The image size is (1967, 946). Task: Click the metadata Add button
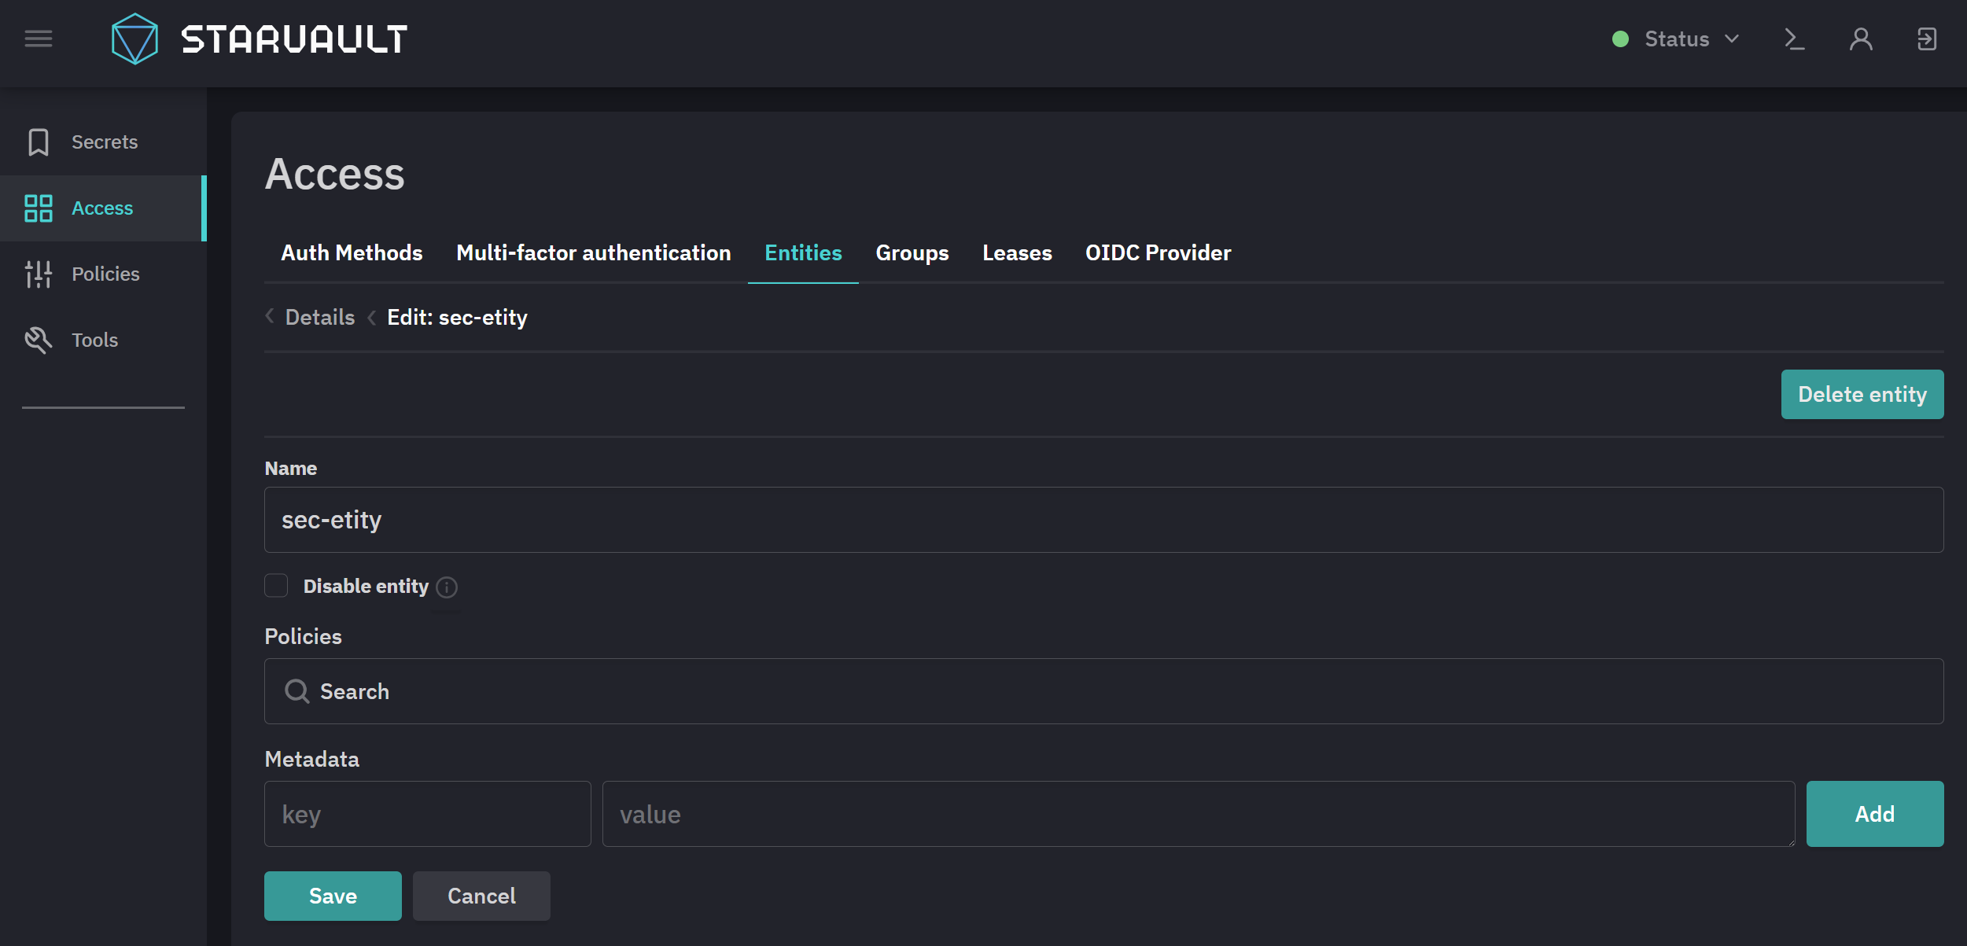tap(1875, 814)
